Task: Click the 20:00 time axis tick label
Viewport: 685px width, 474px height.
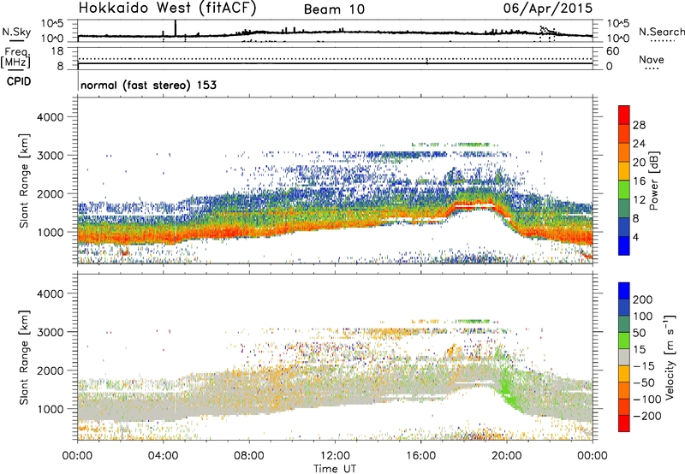Action: pos(506,456)
